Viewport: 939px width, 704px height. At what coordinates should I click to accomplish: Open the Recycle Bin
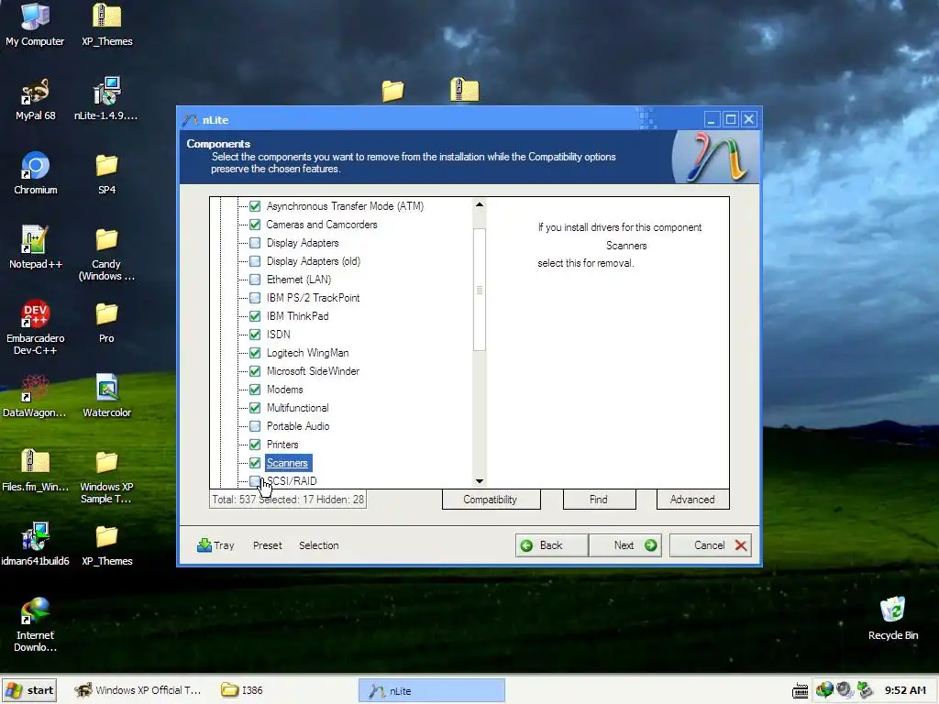(893, 619)
